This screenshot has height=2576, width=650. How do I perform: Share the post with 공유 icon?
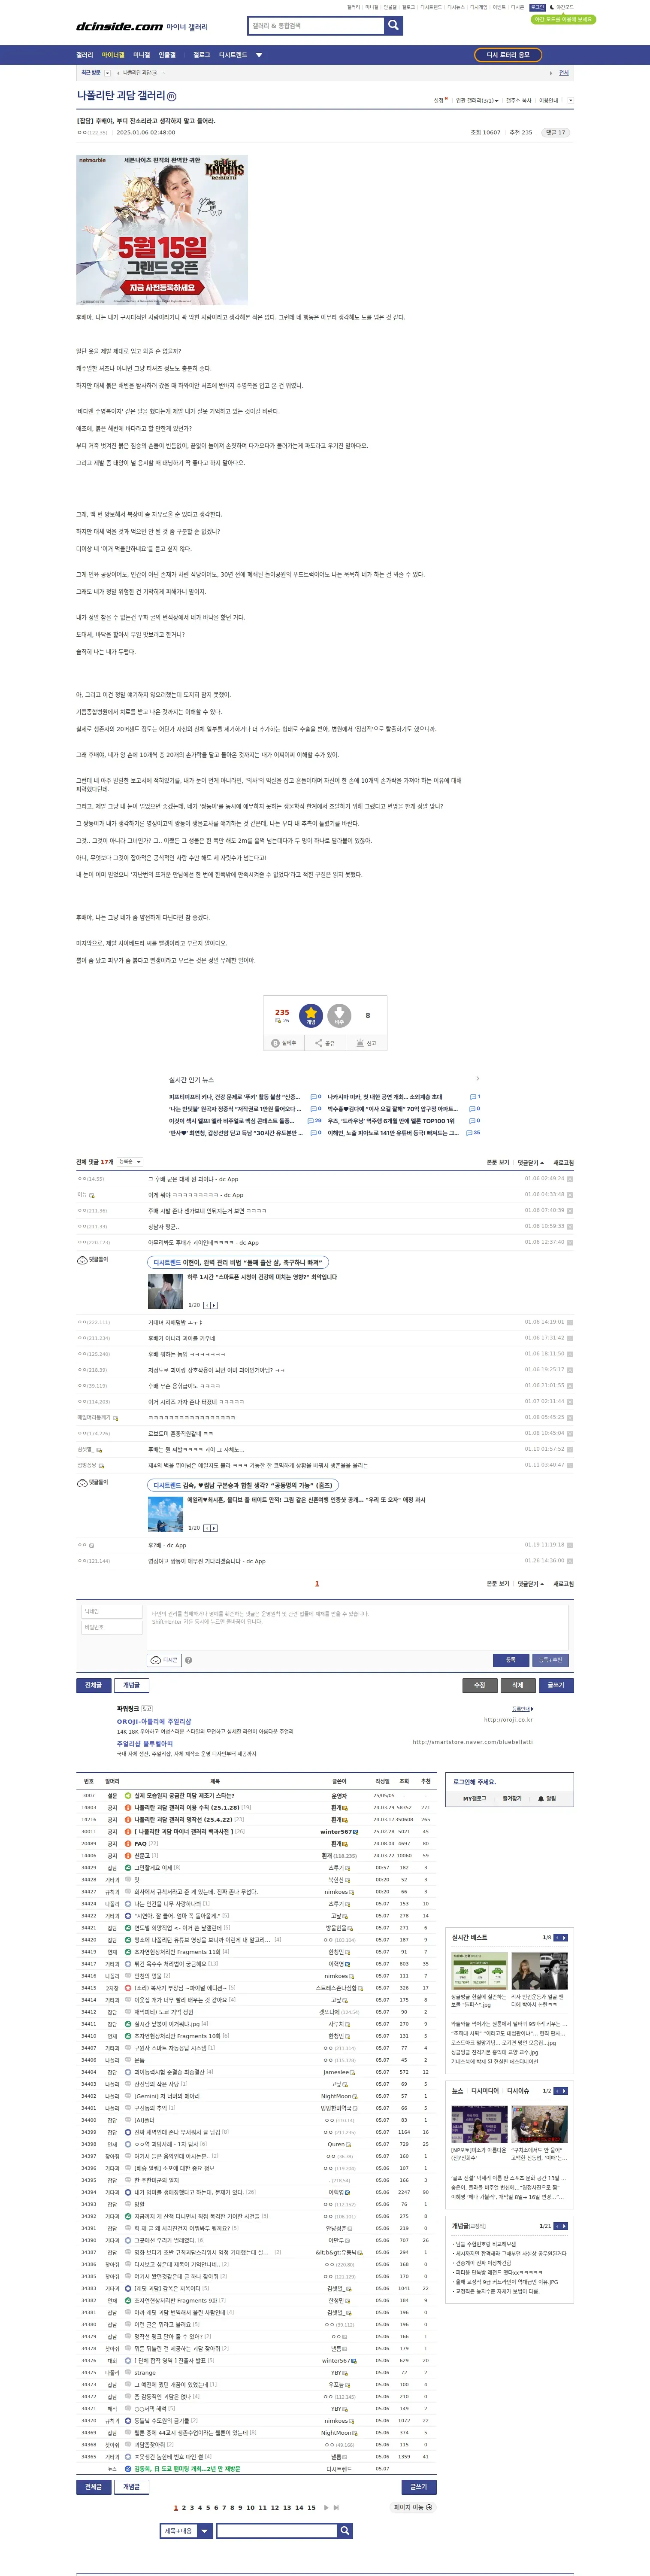[325, 1043]
